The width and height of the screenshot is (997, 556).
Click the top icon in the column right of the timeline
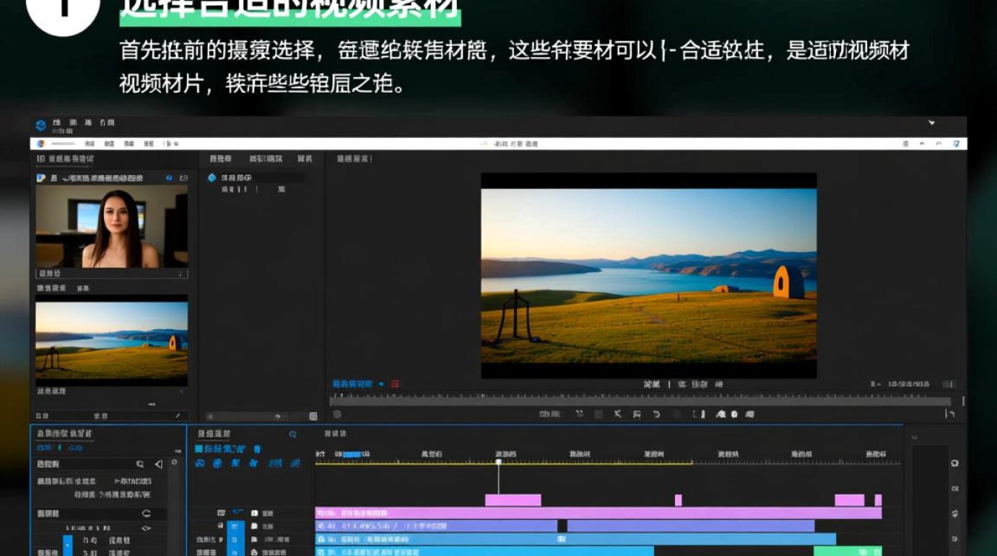point(955,463)
